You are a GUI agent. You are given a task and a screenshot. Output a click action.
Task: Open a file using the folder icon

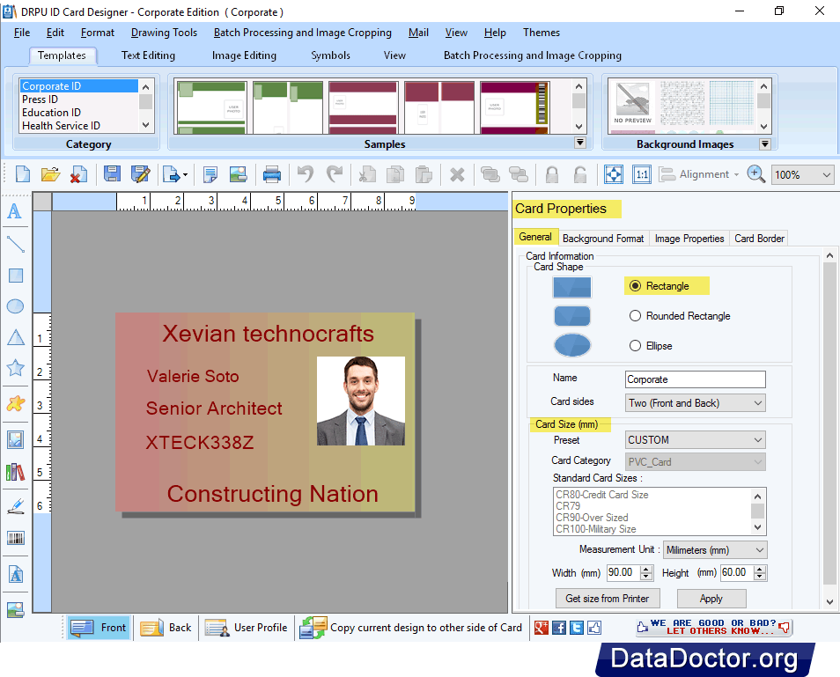pyautogui.click(x=50, y=174)
